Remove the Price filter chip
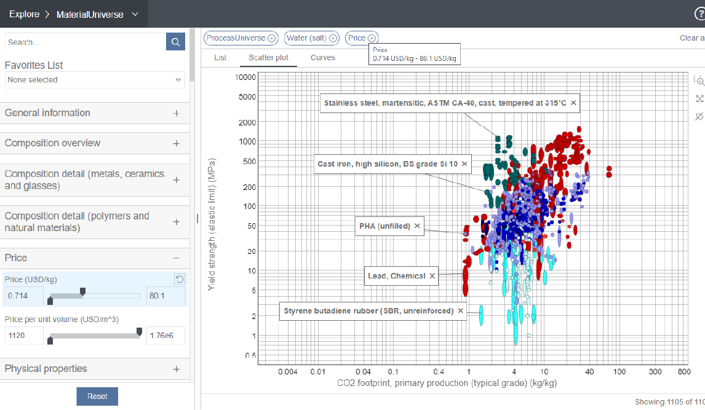This screenshot has height=410, width=705. pyautogui.click(x=372, y=39)
